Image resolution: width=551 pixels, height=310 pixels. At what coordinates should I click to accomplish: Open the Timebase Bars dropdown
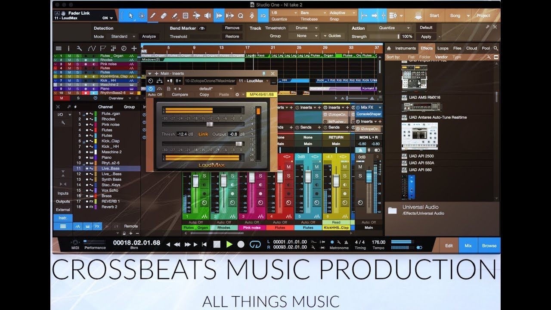click(313, 13)
